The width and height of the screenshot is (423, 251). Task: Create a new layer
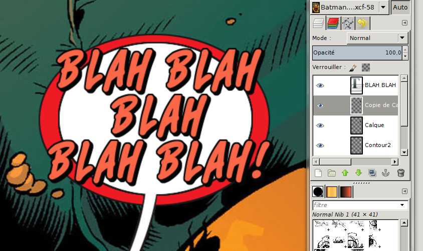point(318,173)
